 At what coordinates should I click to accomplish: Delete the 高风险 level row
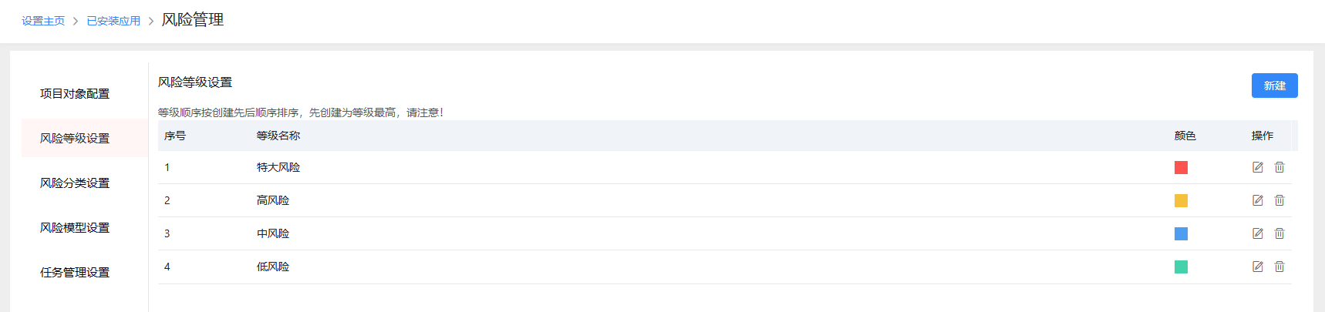point(1279,200)
